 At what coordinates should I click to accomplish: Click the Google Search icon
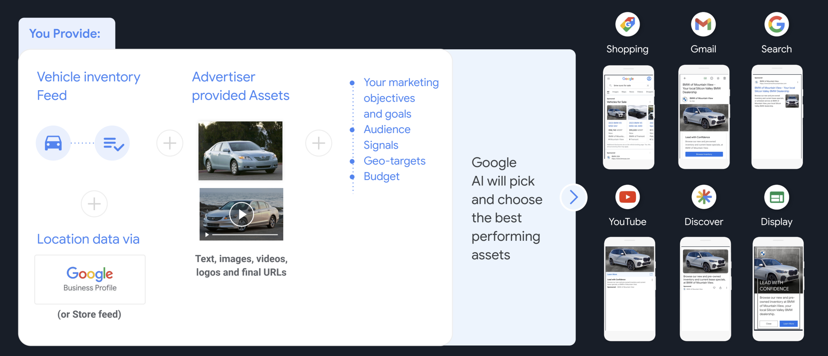[x=777, y=25]
